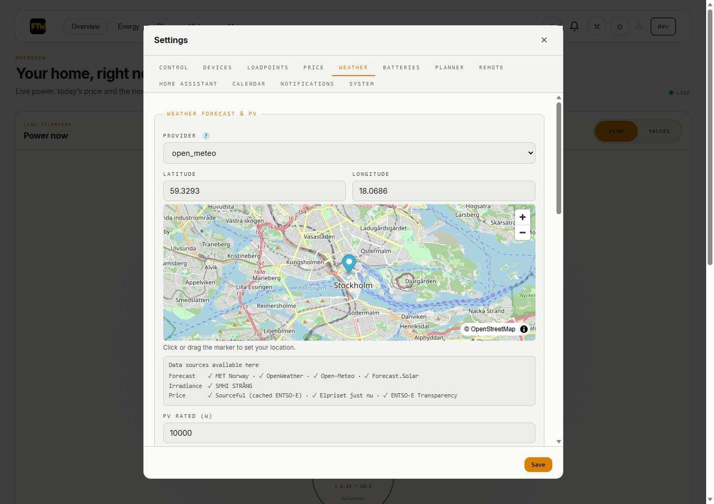Click the Smedslätten label on the map
The width and height of the screenshot is (714, 504).
pos(192,300)
